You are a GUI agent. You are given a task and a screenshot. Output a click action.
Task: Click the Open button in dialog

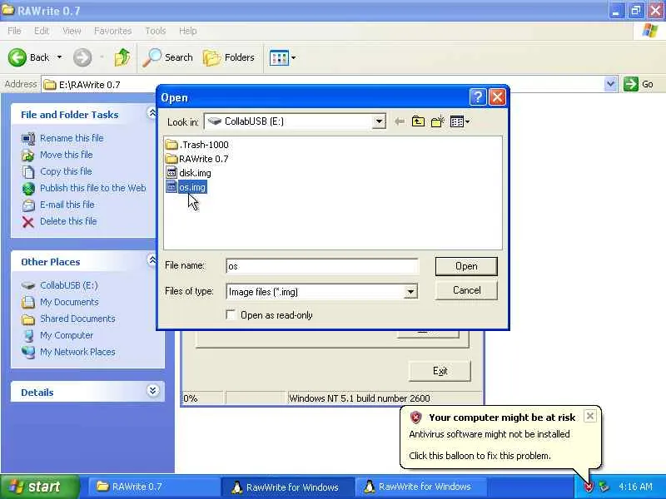point(466,266)
